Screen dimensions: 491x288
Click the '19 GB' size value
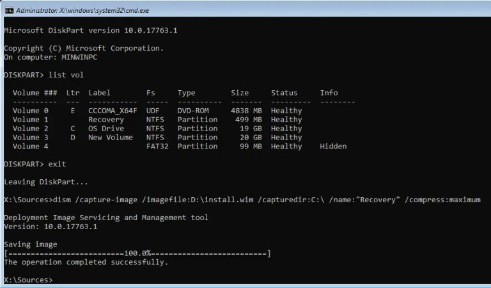point(251,129)
